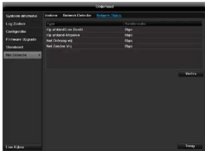Image resolution: width=205 pixels, height=151 pixels.
Task: Select Net Zenden Vrij row
Action: pyautogui.click(x=124, y=46)
